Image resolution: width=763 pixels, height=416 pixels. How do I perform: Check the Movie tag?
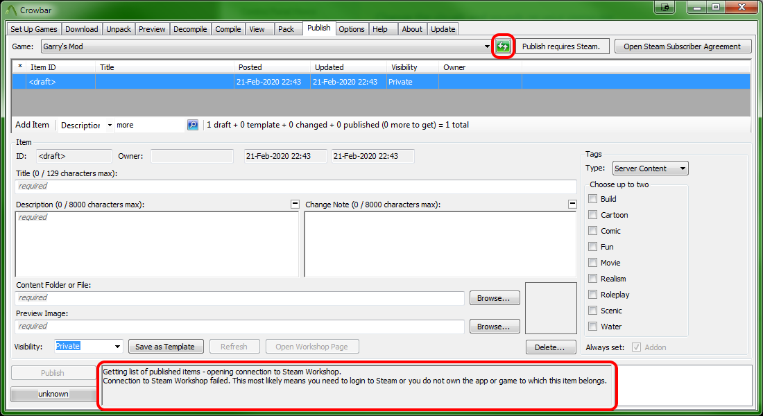(x=592, y=263)
